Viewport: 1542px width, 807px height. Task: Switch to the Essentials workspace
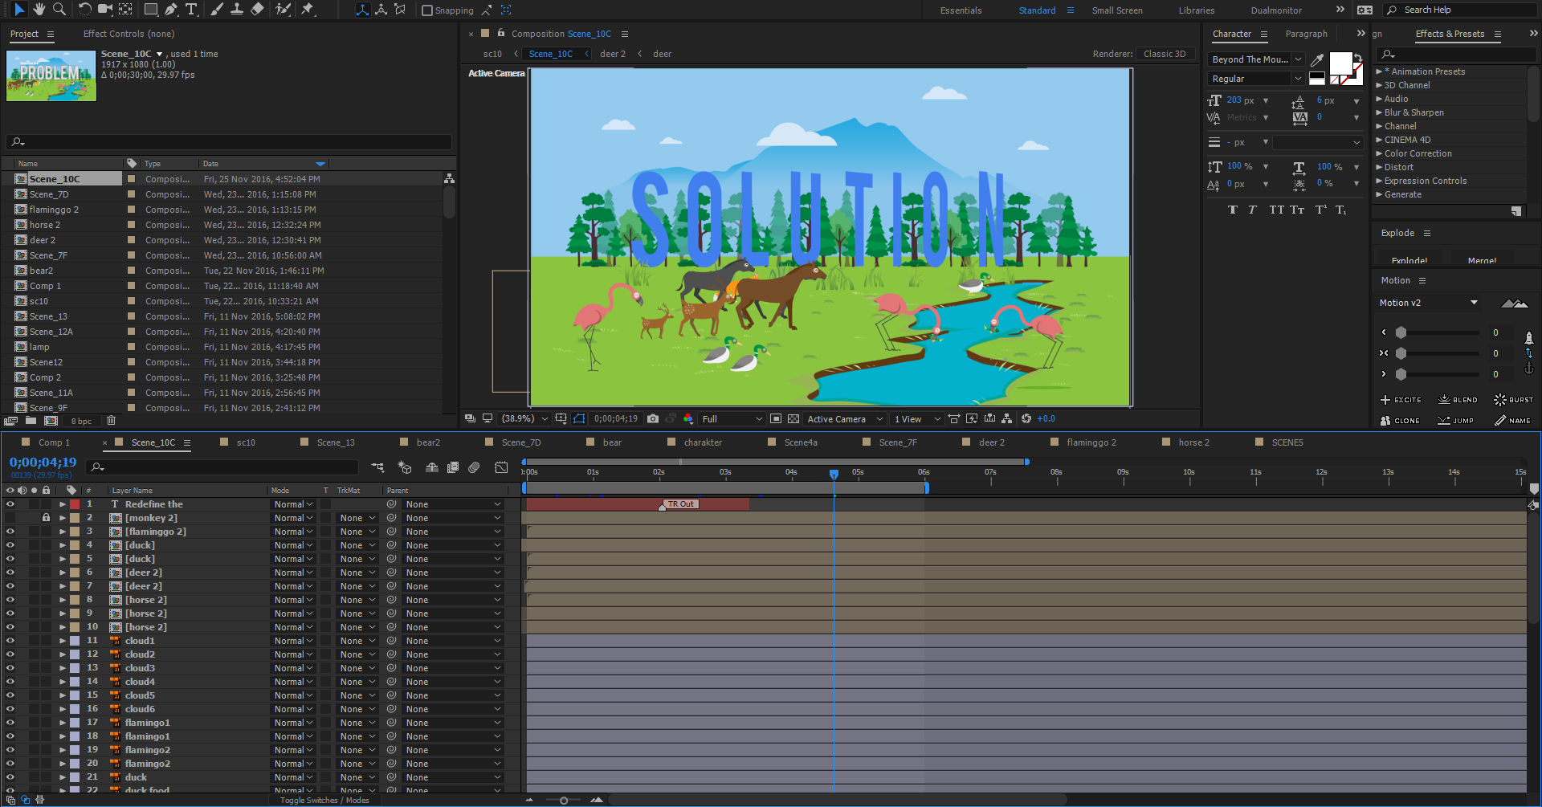click(961, 10)
